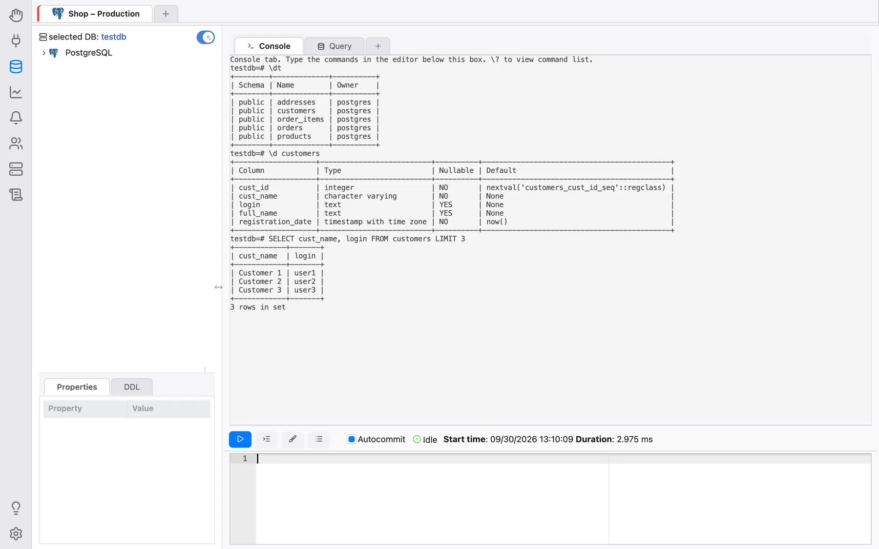Viewport: 879px width, 549px height.
Task: Click the horizontal panel resize handle
Action: pyautogui.click(x=218, y=287)
